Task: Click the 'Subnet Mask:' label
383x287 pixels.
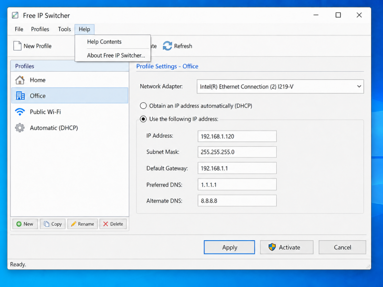Action: pyautogui.click(x=163, y=152)
